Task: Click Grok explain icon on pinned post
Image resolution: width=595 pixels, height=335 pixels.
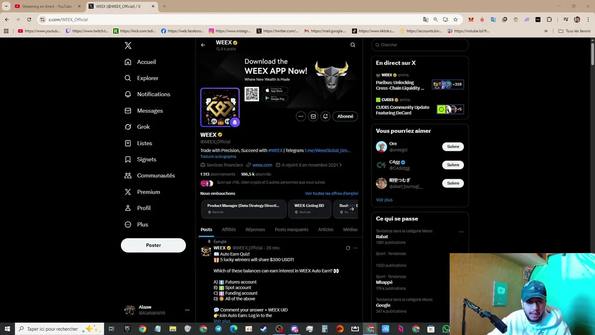Action: click(348, 248)
